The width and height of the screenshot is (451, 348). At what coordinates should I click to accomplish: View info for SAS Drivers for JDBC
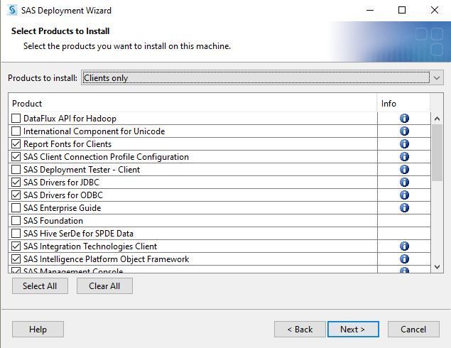[404, 183]
